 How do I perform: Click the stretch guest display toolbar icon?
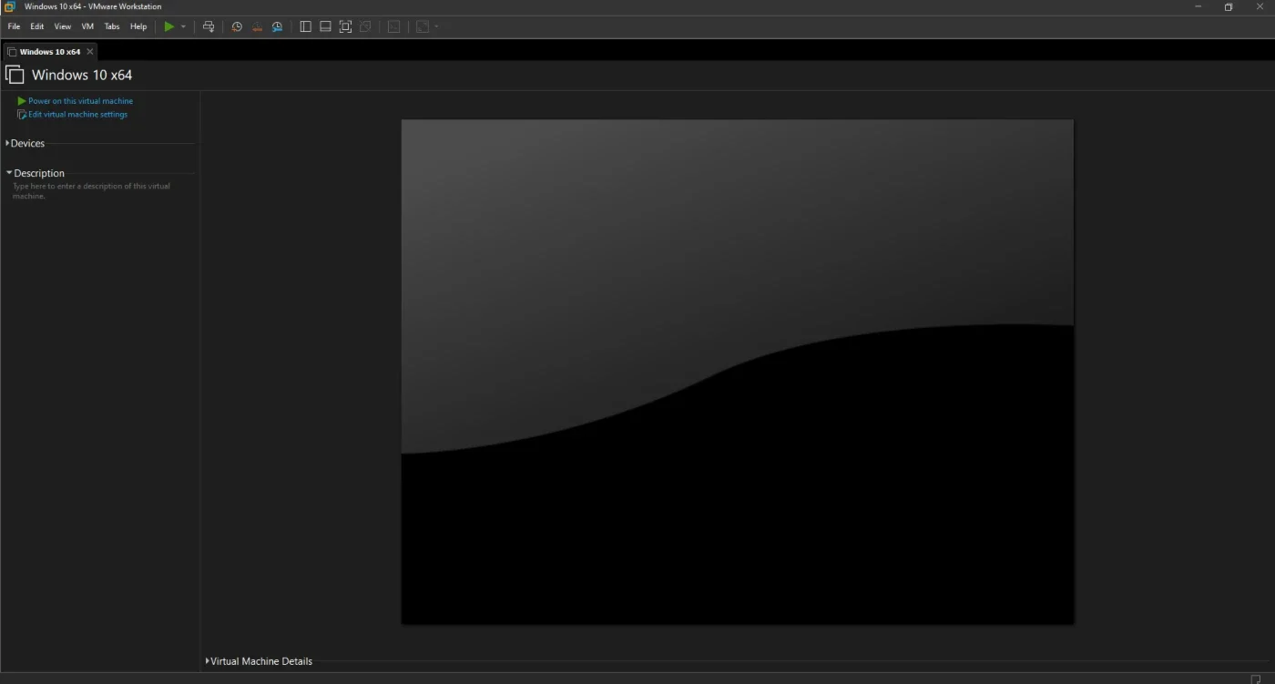point(423,26)
